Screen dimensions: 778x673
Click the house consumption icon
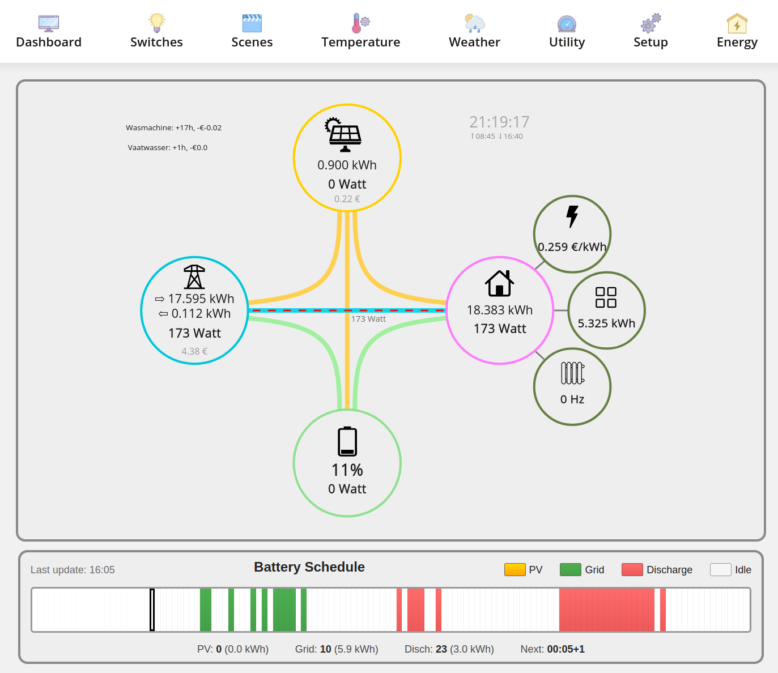[x=499, y=283]
